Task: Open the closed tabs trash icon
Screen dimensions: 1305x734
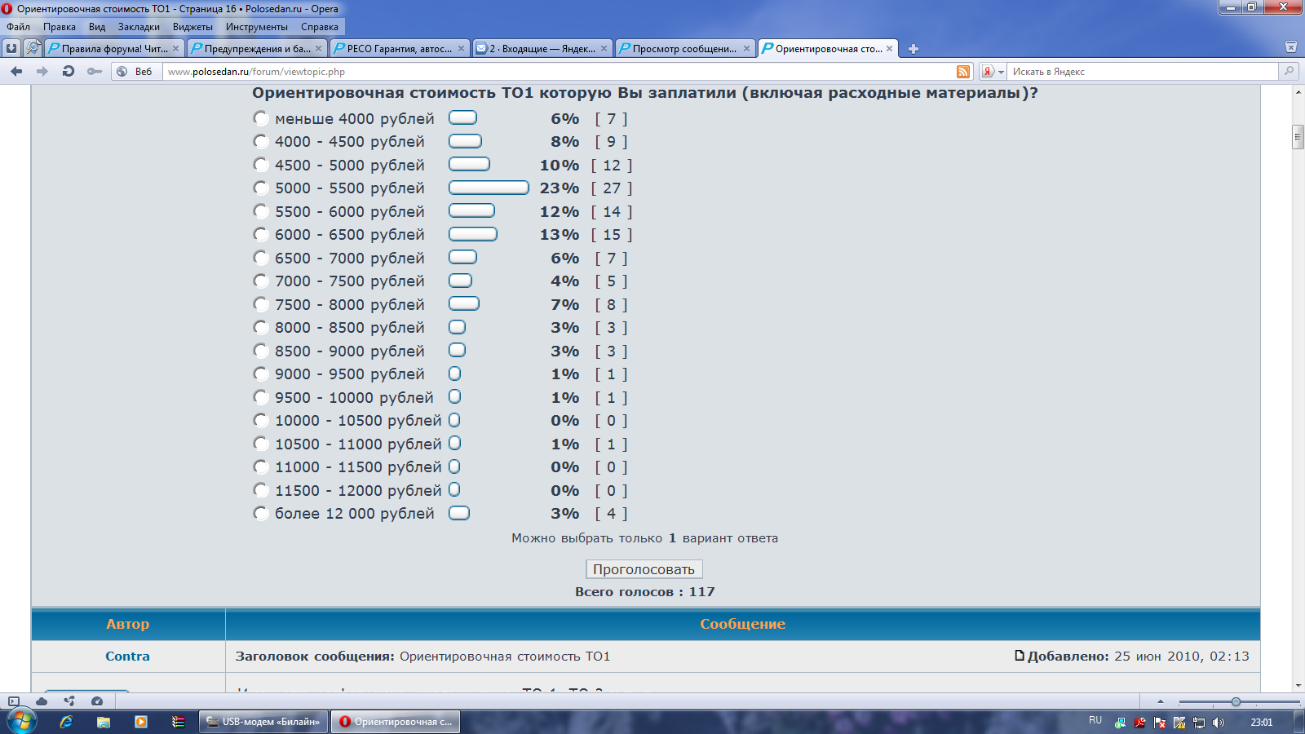Action: [x=1290, y=47]
